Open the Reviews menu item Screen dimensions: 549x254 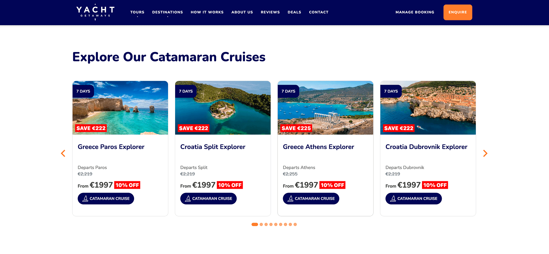[270, 12]
